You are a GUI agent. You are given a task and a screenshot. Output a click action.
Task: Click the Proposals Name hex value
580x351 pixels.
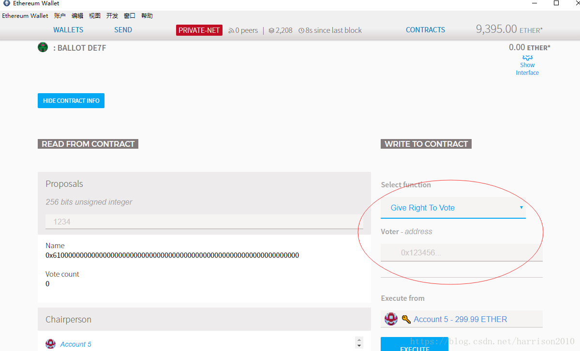point(172,255)
